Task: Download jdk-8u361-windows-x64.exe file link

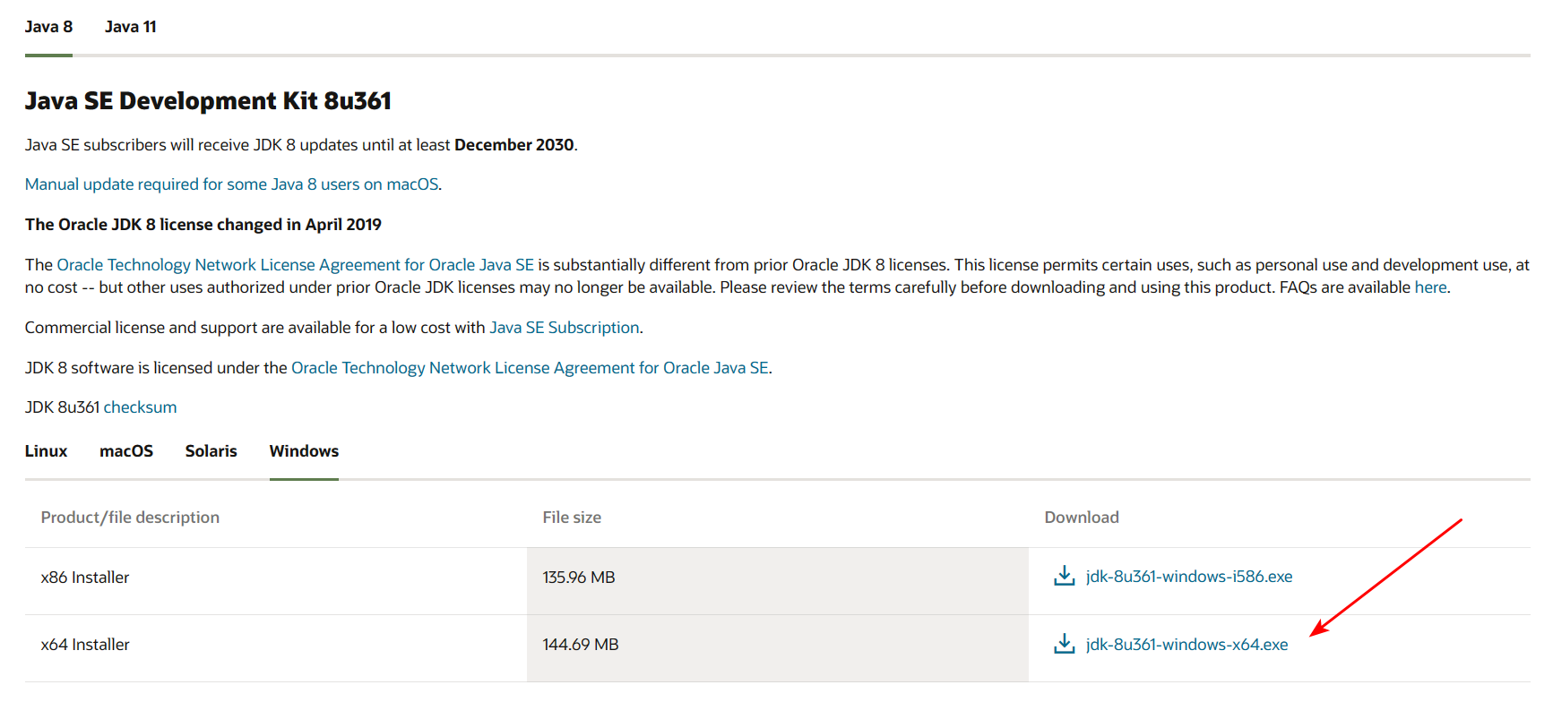Action: click(1186, 645)
